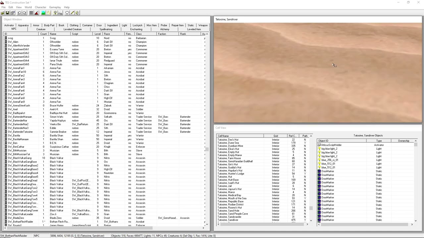Sort NPC list by ID column header
The image size is (424, 238).
tap(21, 34)
